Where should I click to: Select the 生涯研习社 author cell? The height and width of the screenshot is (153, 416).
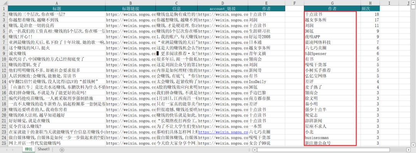(267, 31)
